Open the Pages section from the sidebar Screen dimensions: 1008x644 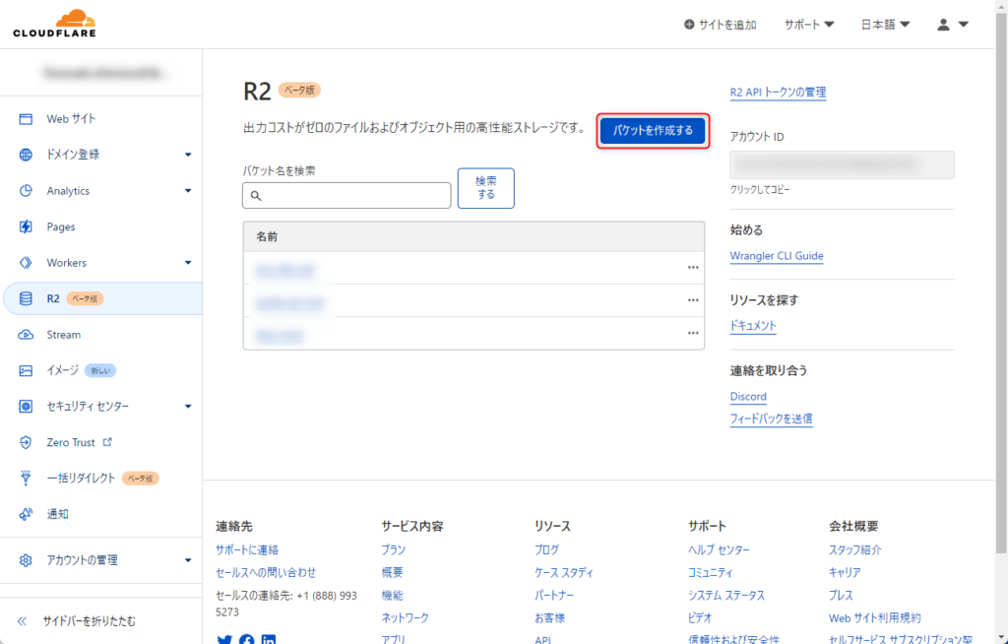61,226
